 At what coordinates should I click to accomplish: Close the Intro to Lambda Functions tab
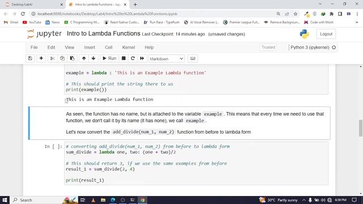[125, 5]
